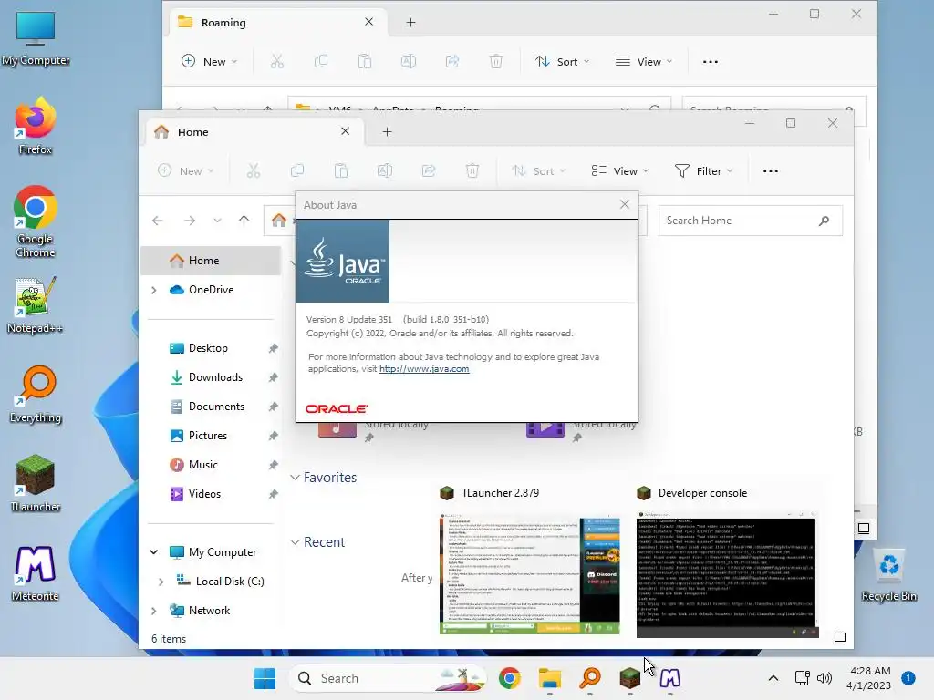Click Cut icon in Roaming window toolbar
934x700 pixels.
[277, 61]
